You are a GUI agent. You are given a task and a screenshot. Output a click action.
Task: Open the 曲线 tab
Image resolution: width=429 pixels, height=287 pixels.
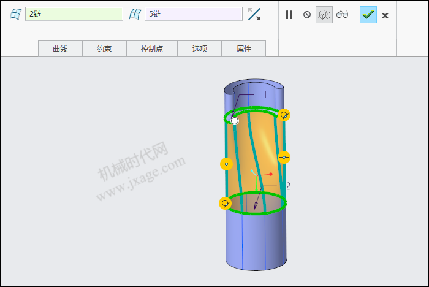point(60,48)
